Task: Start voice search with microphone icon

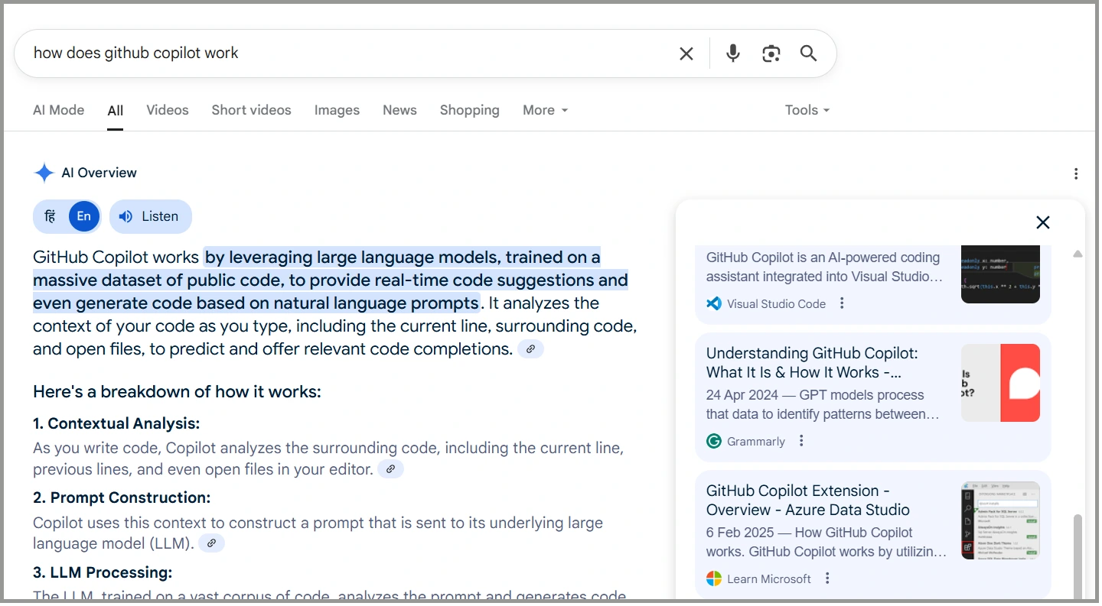Action: (733, 53)
